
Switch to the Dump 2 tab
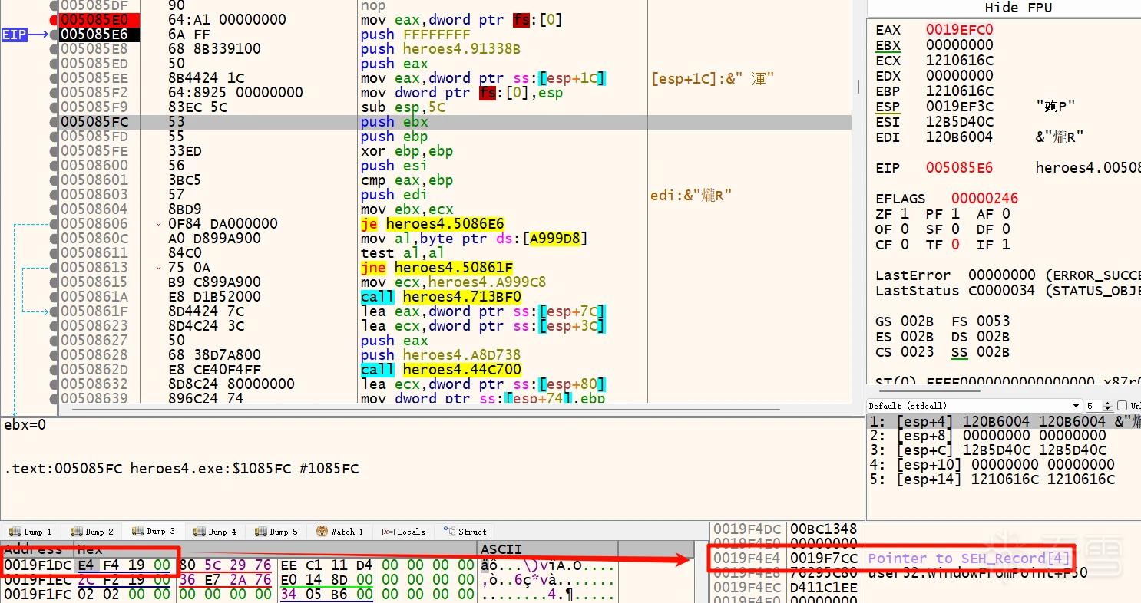(x=92, y=532)
